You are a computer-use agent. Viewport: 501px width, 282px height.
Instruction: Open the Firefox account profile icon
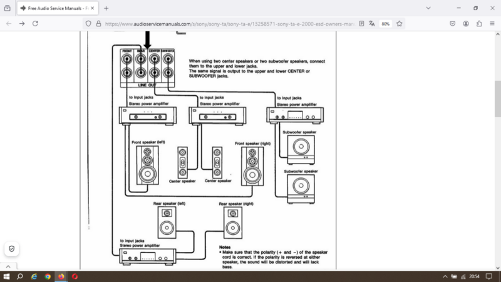coord(466,23)
